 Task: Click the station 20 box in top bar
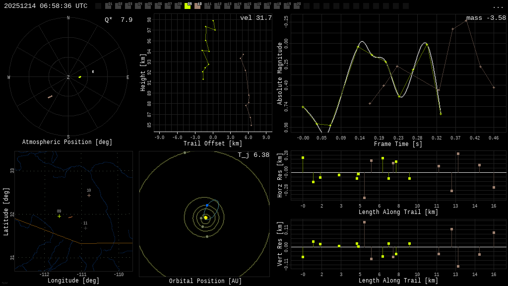(297, 6)
